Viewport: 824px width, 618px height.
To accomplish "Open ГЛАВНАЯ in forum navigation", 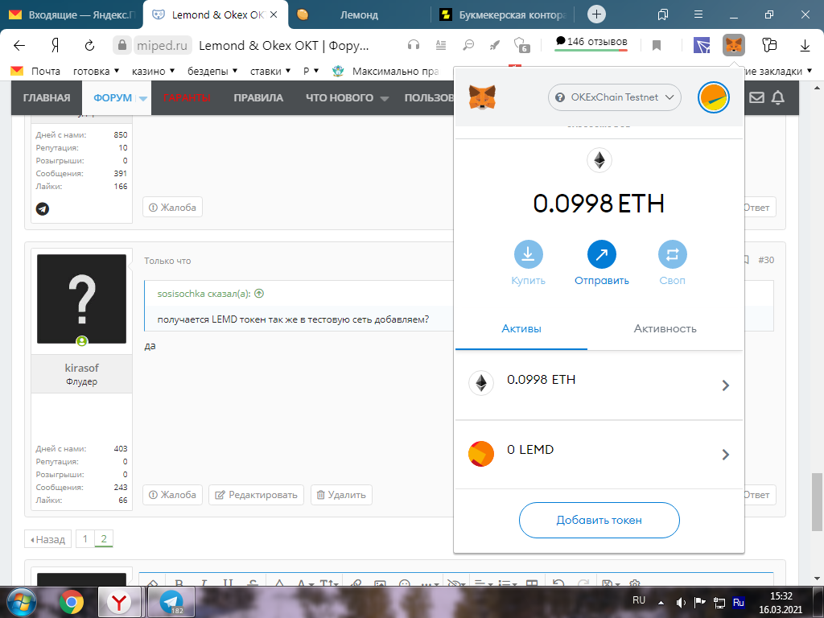I will point(46,97).
